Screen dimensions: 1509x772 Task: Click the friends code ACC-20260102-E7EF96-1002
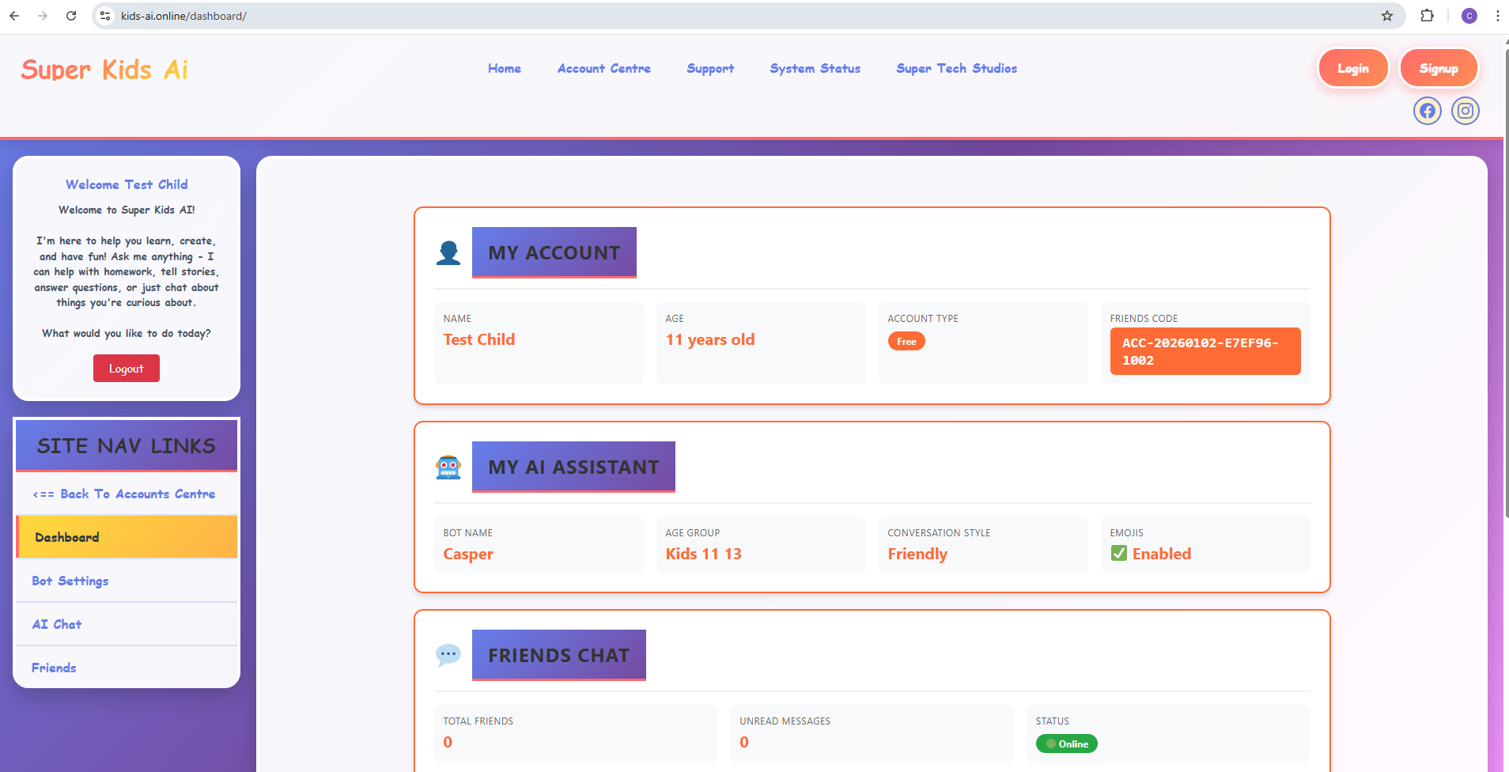coord(1205,351)
